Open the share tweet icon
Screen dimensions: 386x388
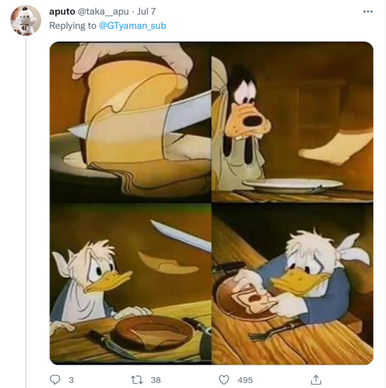pos(315,380)
